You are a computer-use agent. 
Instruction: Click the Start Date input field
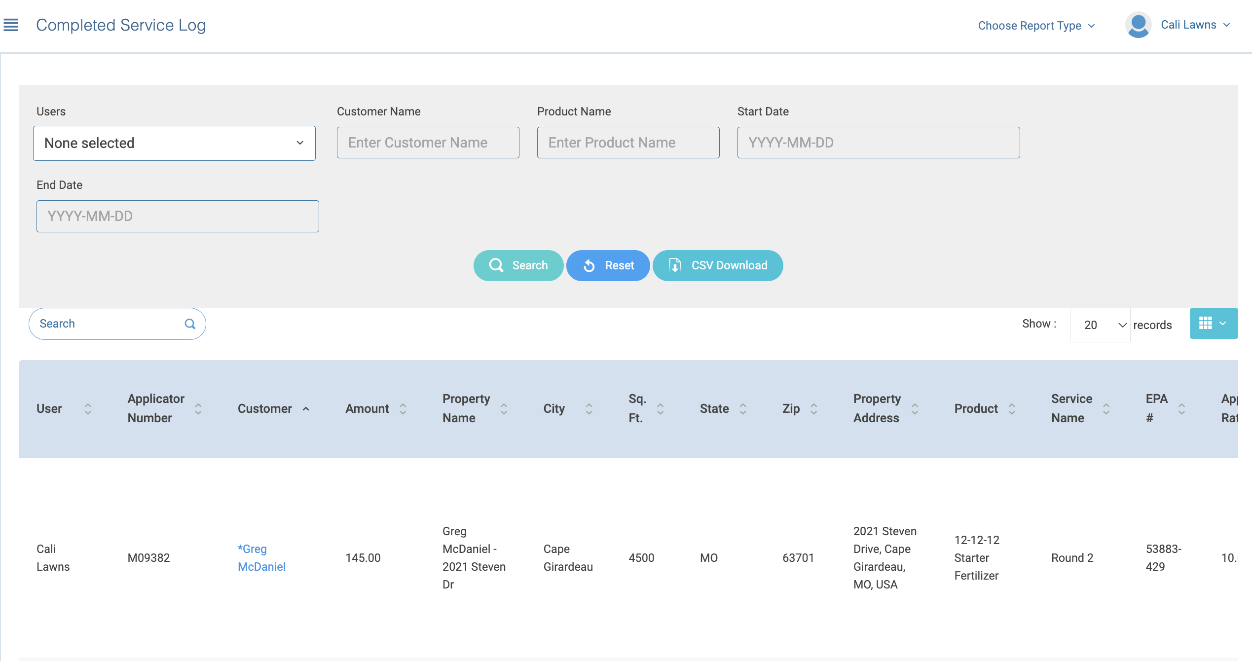(x=878, y=143)
